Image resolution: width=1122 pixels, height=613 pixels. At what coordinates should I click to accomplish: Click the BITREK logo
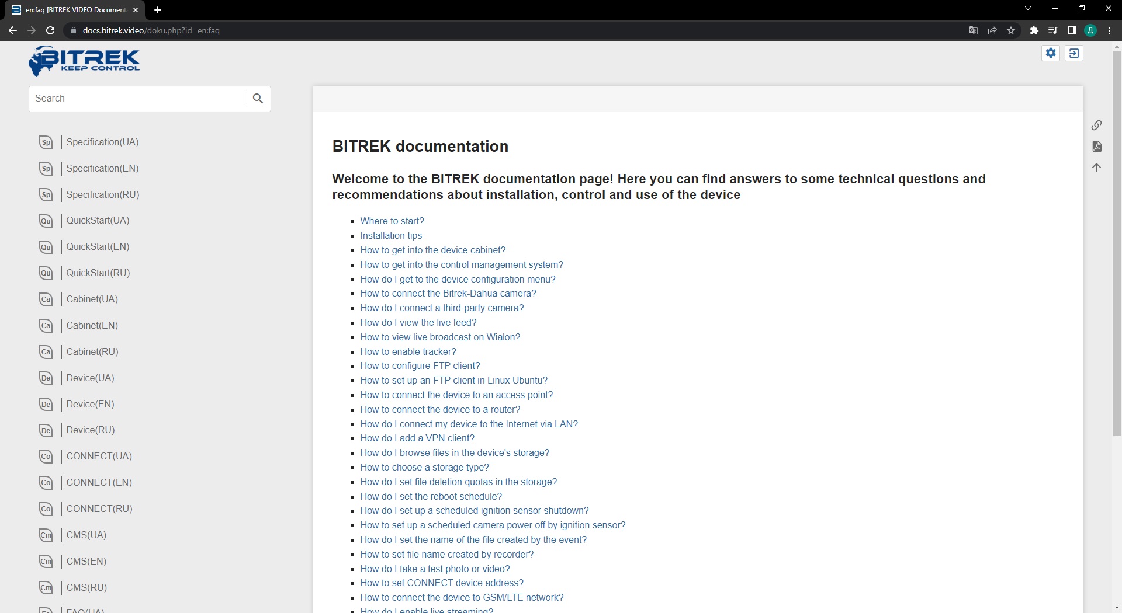pos(85,61)
